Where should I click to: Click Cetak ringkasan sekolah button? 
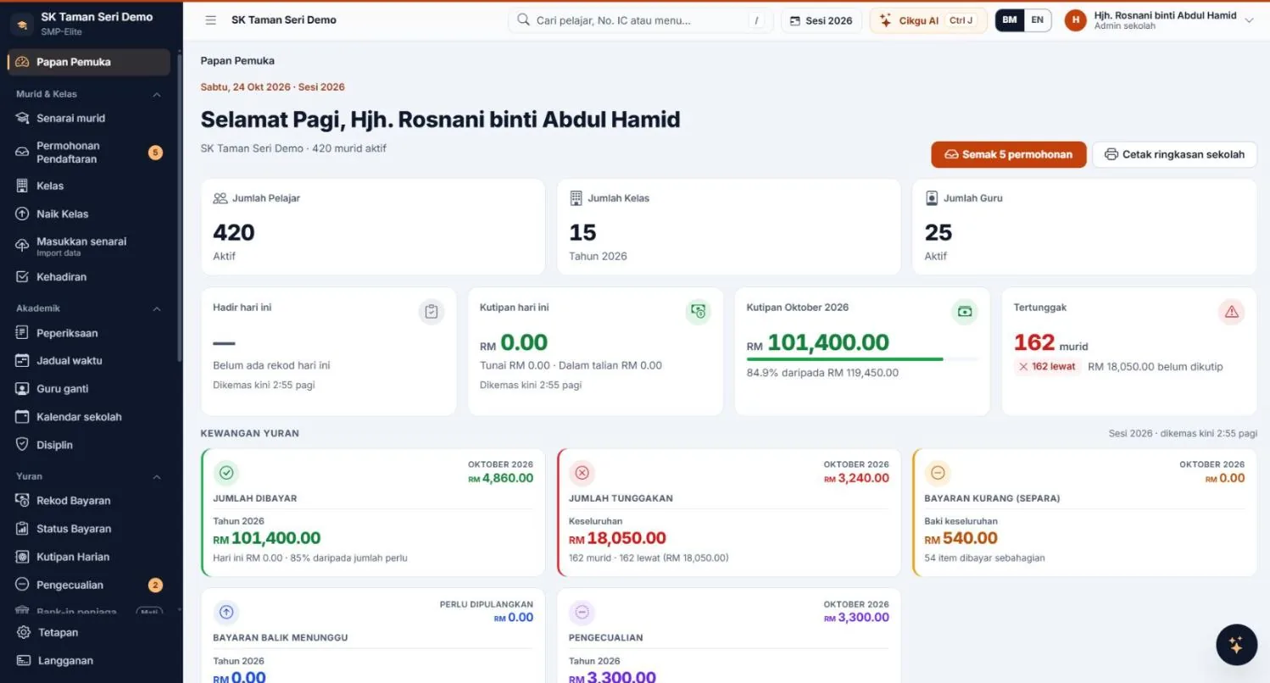coord(1174,154)
